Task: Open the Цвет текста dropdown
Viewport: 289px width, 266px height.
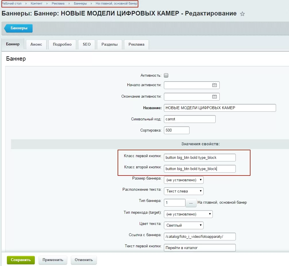Action: pos(183,225)
